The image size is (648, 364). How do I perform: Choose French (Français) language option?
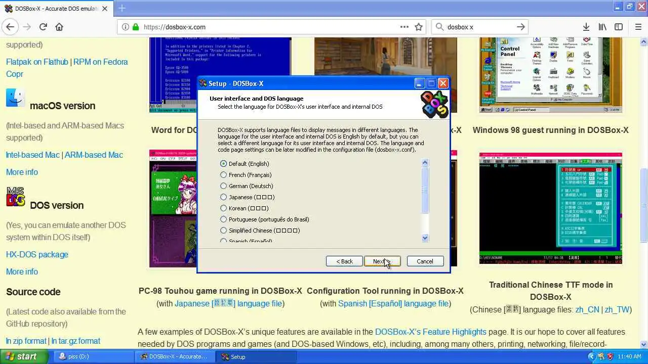click(223, 175)
